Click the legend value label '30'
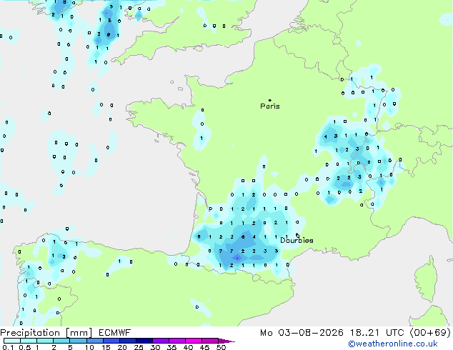 click(x=155, y=347)
